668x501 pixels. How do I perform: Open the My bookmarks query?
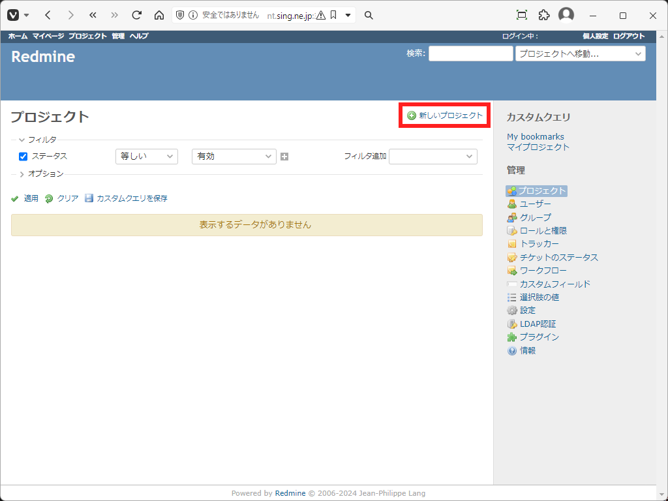click(x=536, y=137)
